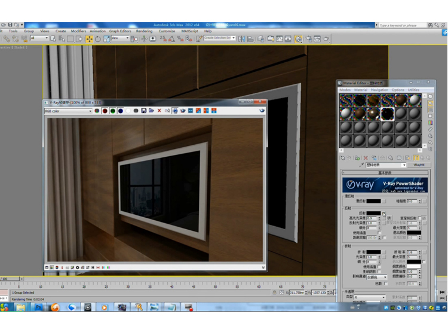Save image with floppy icon in frame buffer
Screen dimensions: 448x335
[144, 111]
